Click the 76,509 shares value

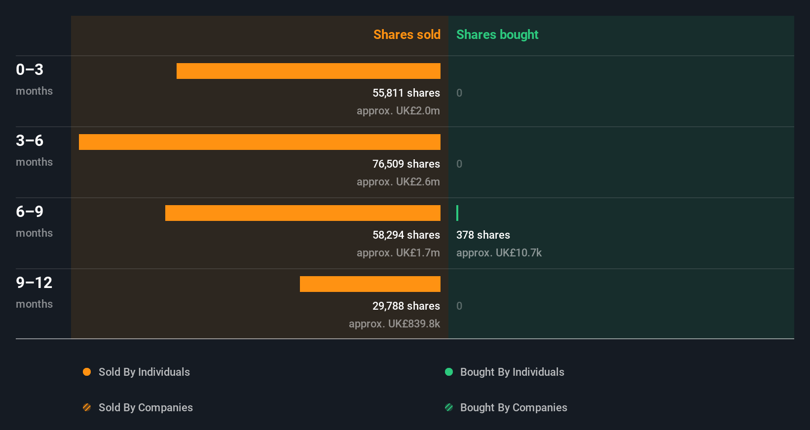coord(406,164)
